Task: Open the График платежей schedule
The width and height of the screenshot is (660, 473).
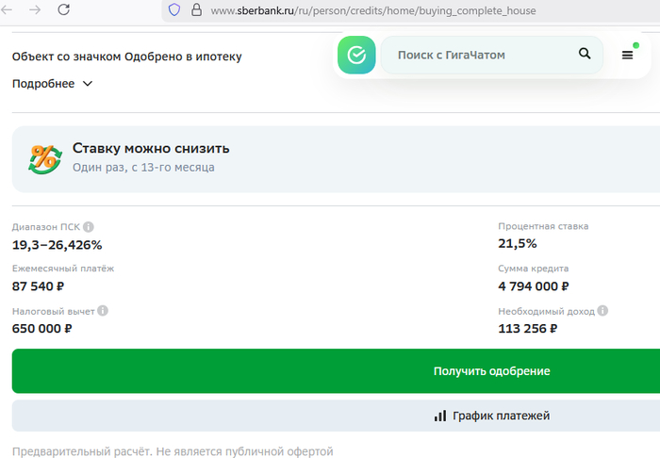Action: pos(490,416)
